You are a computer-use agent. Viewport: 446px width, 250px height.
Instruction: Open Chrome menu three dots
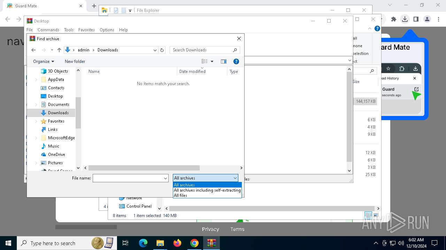coord(438,19)
